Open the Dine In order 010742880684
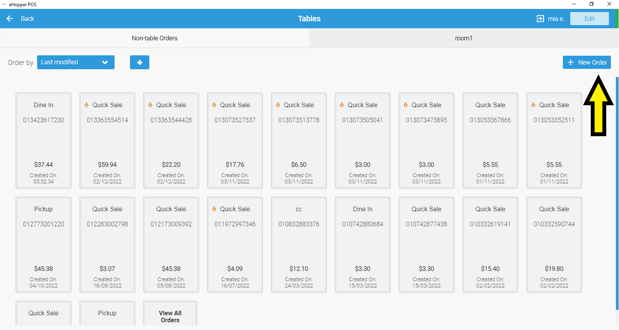The image size is (619, 330). pos(363,245)
